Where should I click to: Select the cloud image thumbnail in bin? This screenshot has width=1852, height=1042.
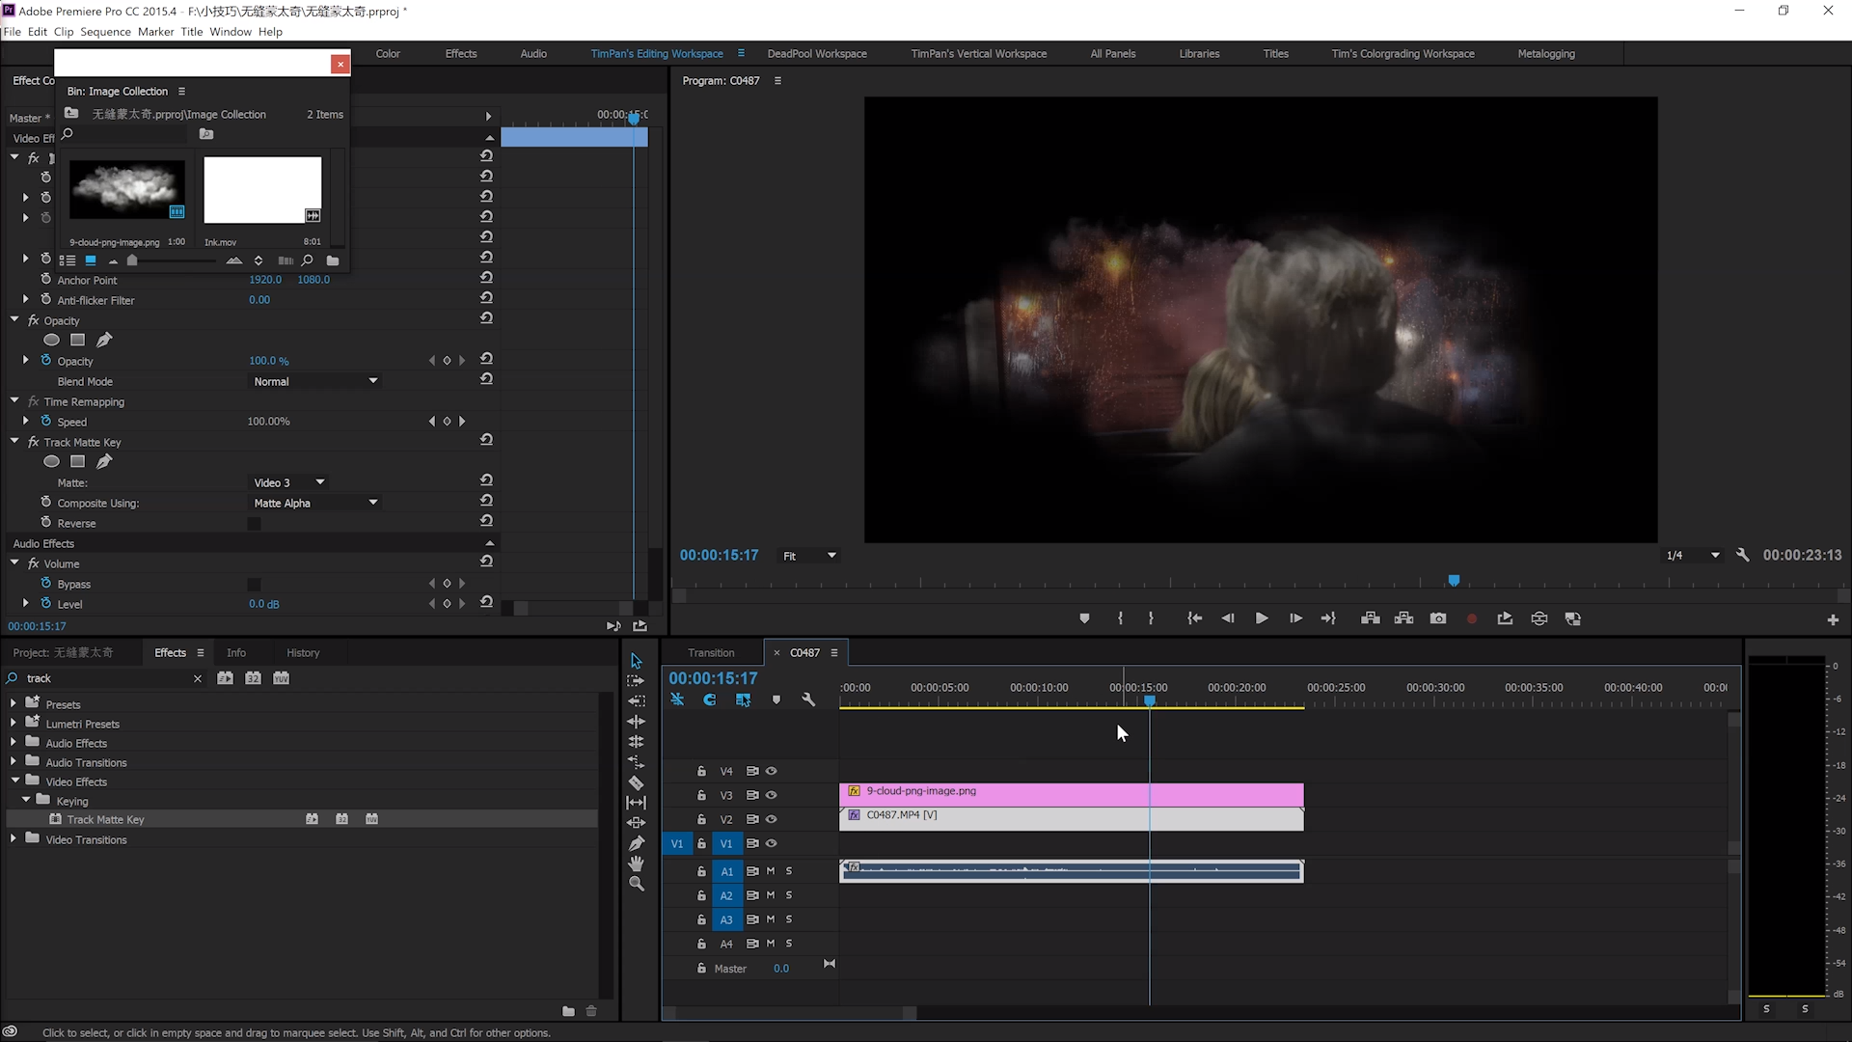(x=127, y=190)
